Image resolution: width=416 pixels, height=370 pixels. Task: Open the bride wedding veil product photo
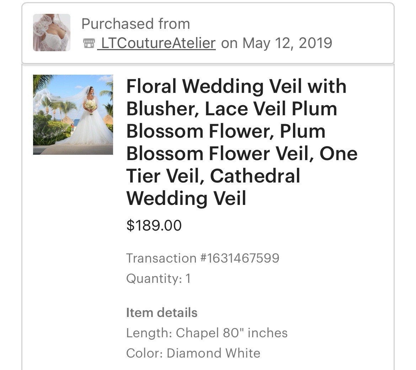[73, 115]
